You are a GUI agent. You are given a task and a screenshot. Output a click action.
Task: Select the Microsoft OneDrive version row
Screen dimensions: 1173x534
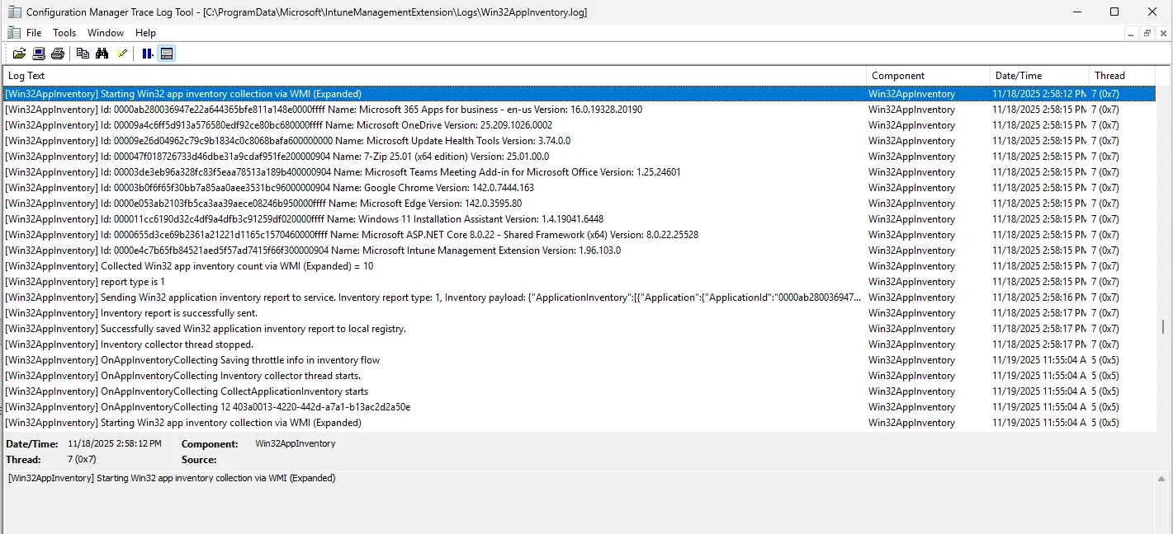click(579, 125)
